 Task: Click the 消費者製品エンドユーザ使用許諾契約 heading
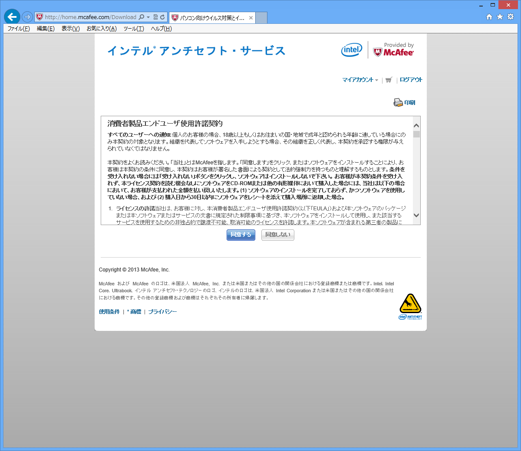point(165,124)
